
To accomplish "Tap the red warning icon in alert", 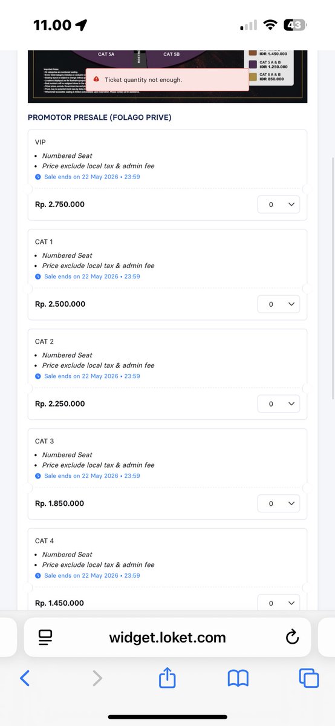I will tap(97, 80).
